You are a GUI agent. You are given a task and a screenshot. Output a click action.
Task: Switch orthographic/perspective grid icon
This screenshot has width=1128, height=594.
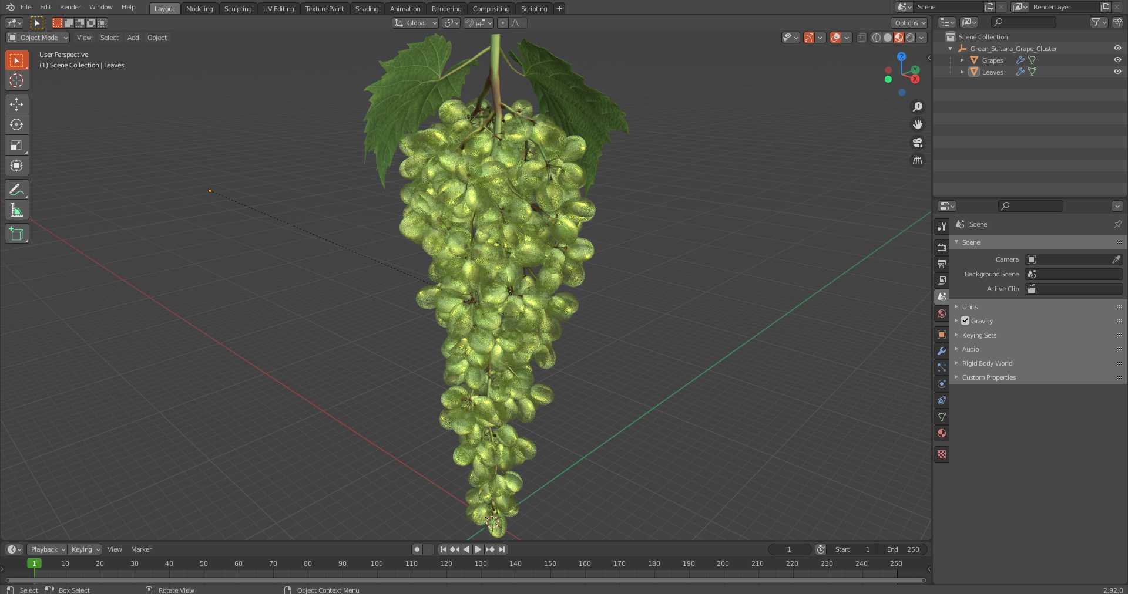(x=917, y=161)
